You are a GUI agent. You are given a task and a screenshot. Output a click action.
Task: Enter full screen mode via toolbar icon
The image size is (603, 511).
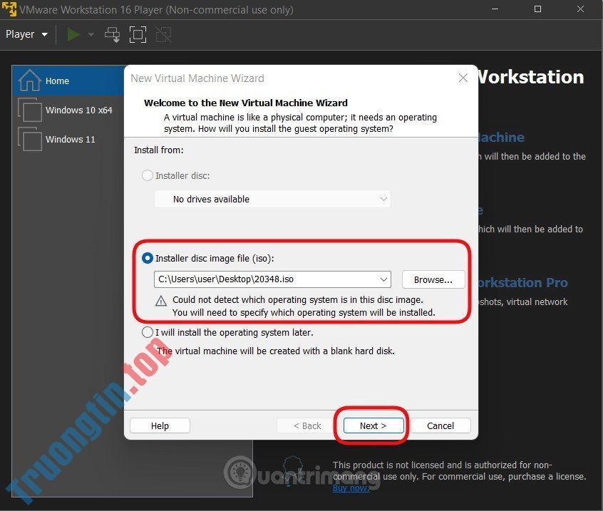[138, 33]
